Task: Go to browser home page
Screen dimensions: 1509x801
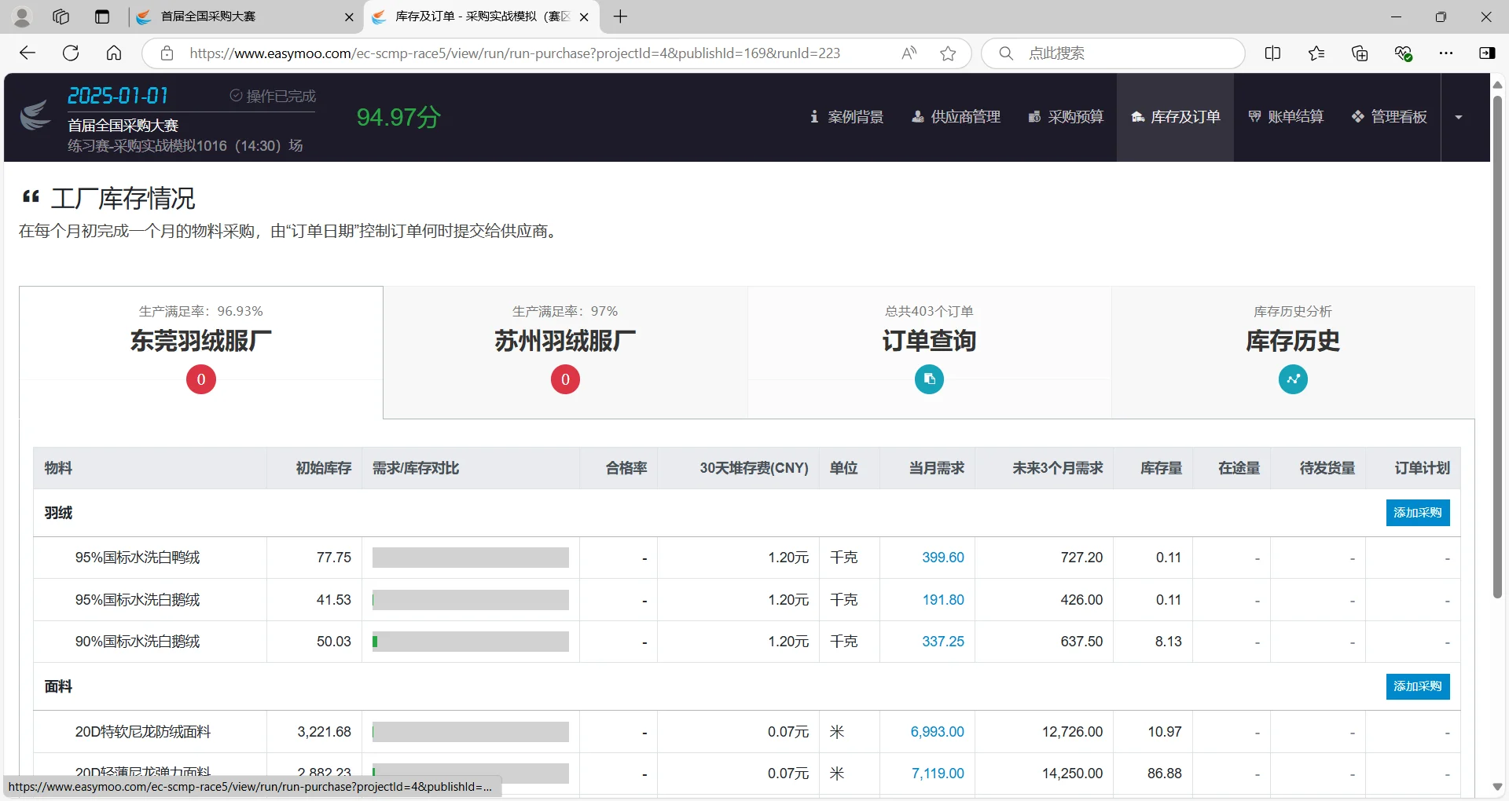Action: coord(114,53)
